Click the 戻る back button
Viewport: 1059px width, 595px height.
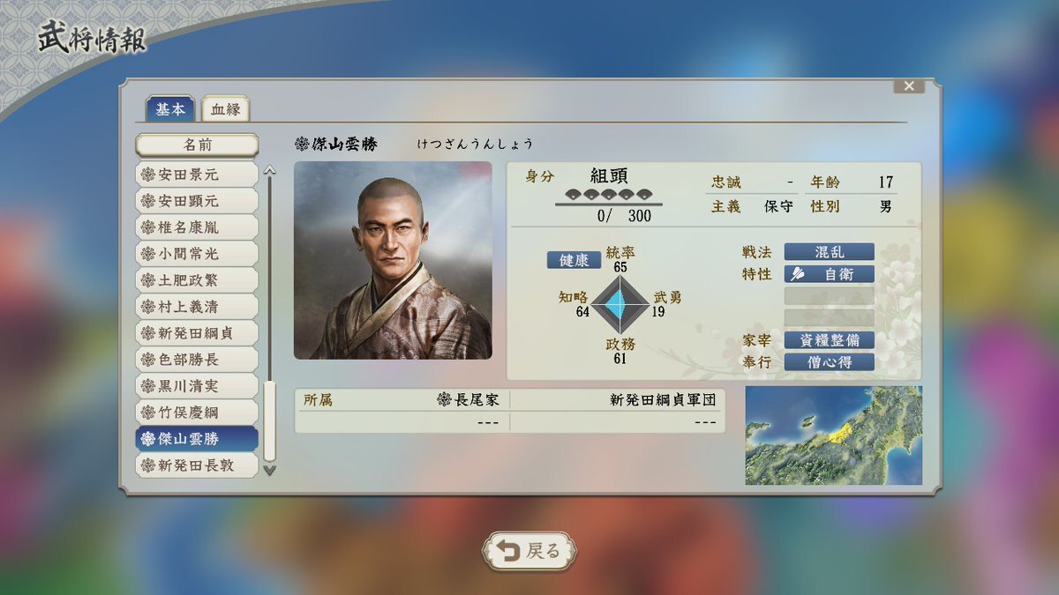pos(529,551)
